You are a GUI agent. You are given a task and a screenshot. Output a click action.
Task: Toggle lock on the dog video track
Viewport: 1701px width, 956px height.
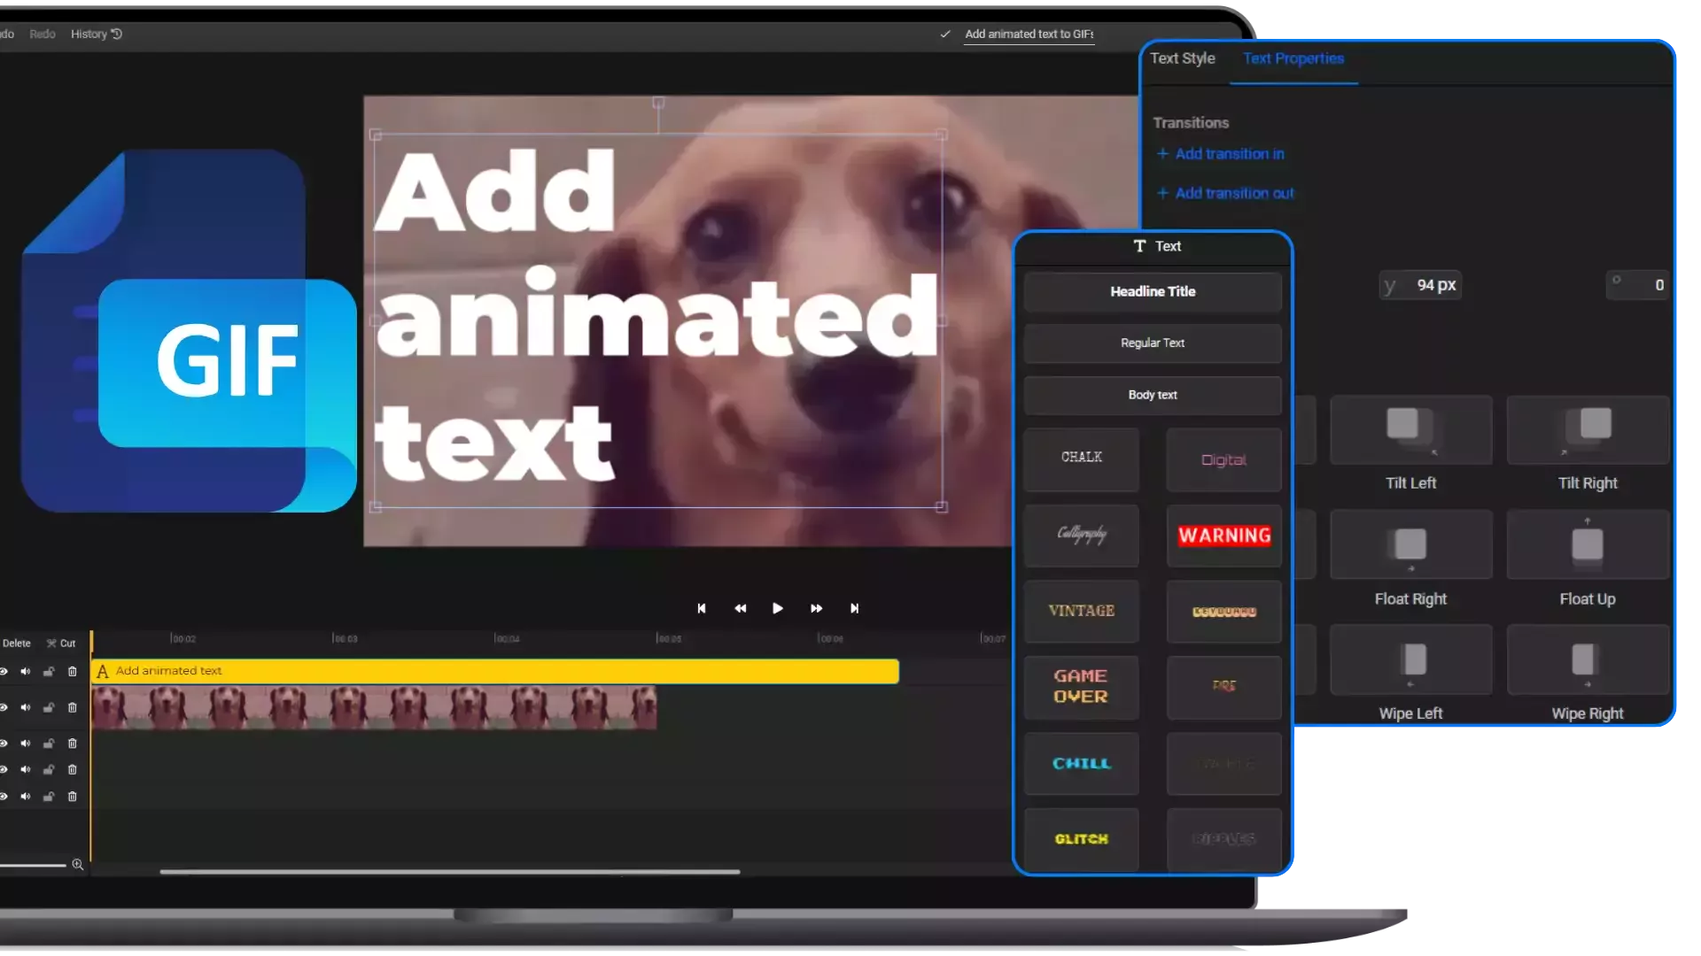point(49,708)
